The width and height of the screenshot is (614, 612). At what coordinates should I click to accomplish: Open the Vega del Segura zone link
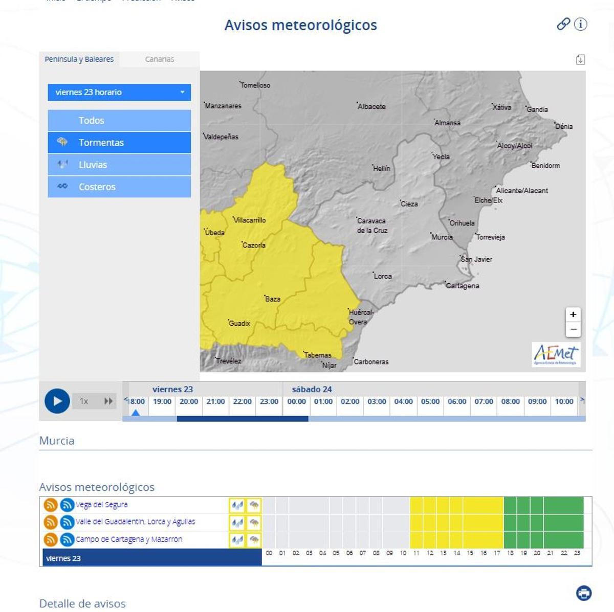(102, 505)
